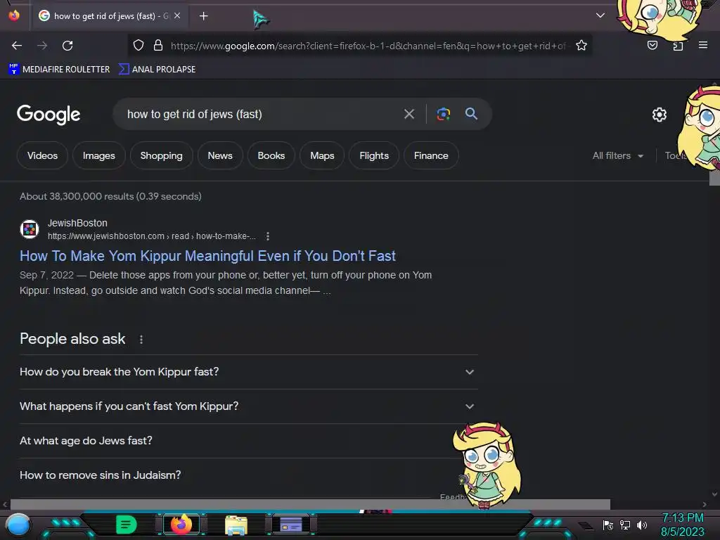
Task: Select the News filter tab
Action: tap(220, 155)
